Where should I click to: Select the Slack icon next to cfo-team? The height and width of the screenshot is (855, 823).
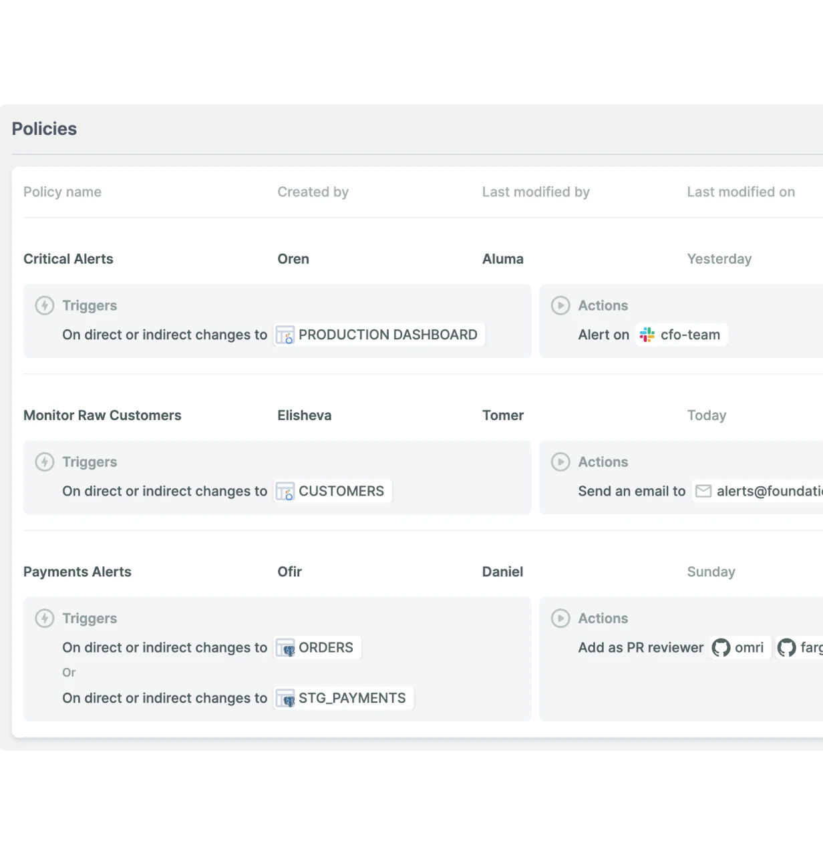pos(646,335)
